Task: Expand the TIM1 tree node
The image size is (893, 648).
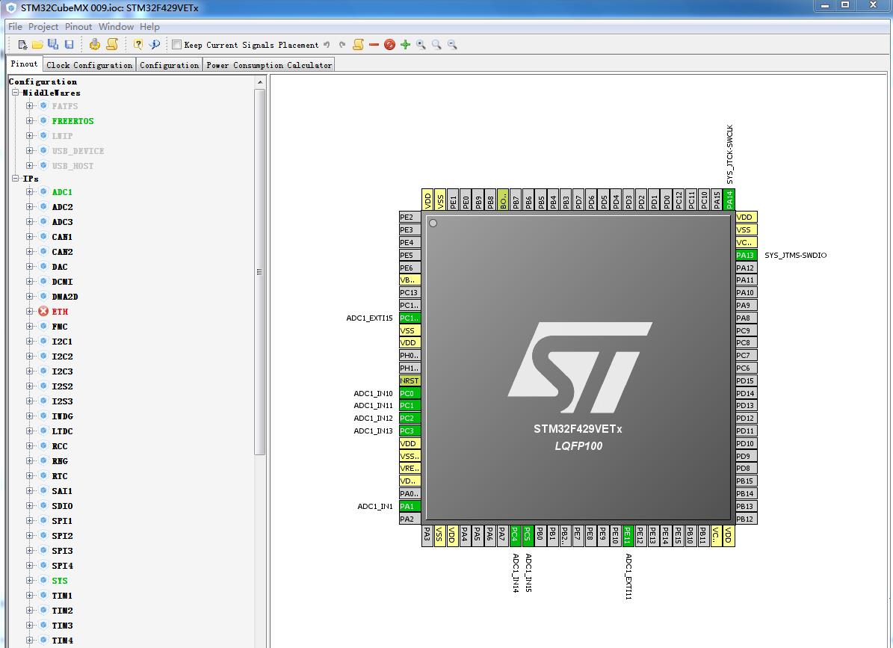Action: 30,595
